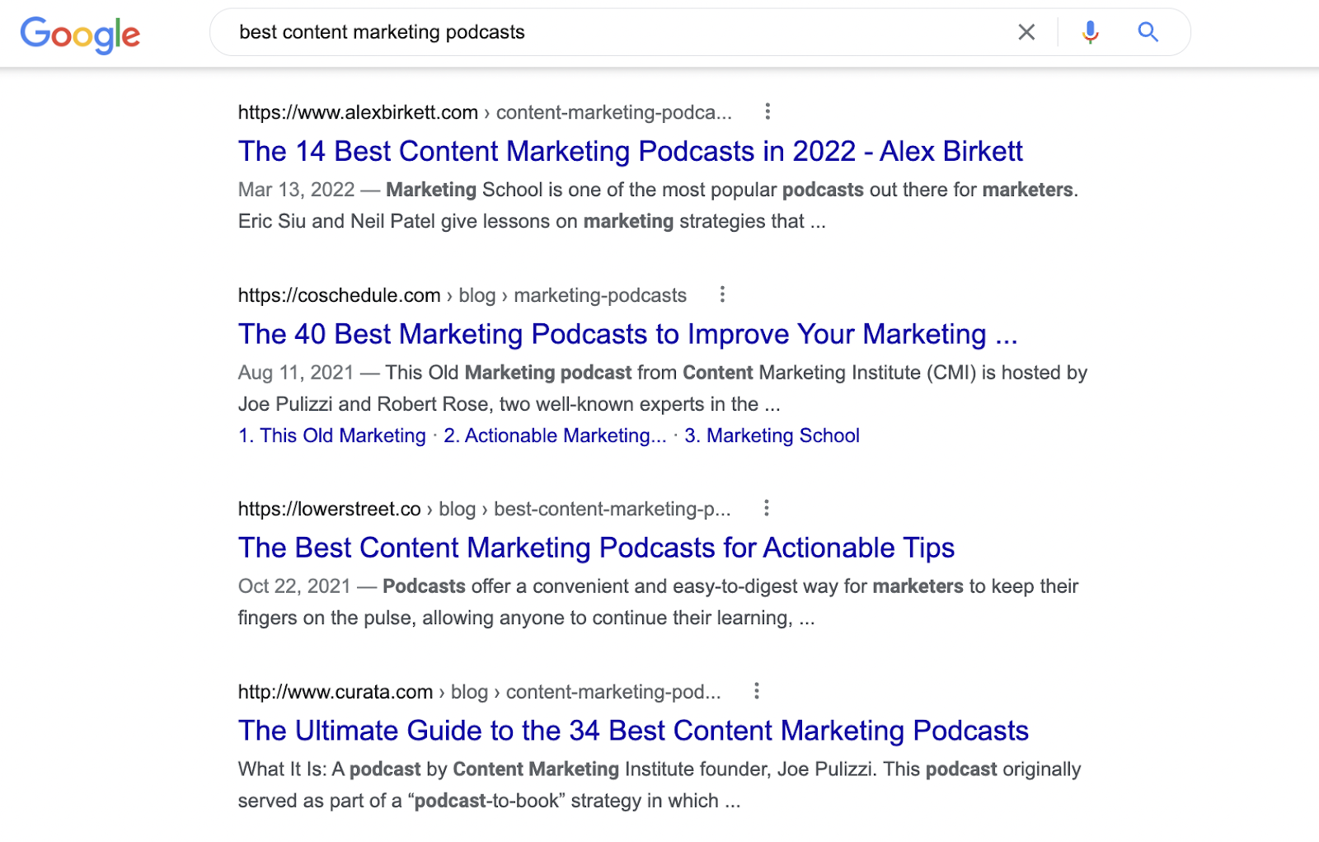Jump to Actionable Marketing sitelink
Screen dimensions: 1319x842
tap(555, 435)
